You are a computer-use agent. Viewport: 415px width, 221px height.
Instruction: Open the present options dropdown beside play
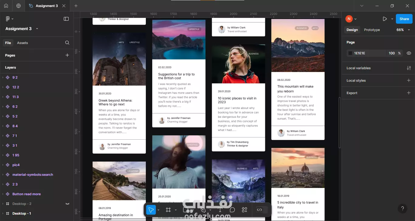pyautogui.click(x=392, y=19)
